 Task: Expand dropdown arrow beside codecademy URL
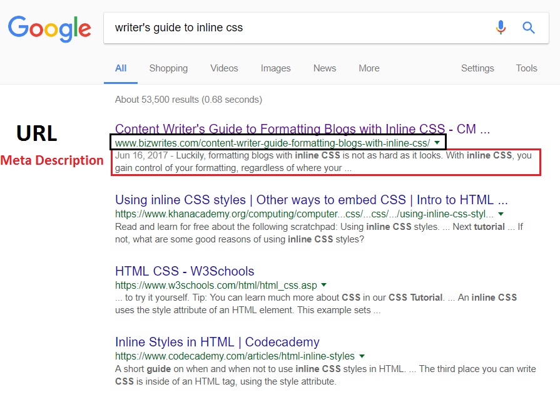362,356
